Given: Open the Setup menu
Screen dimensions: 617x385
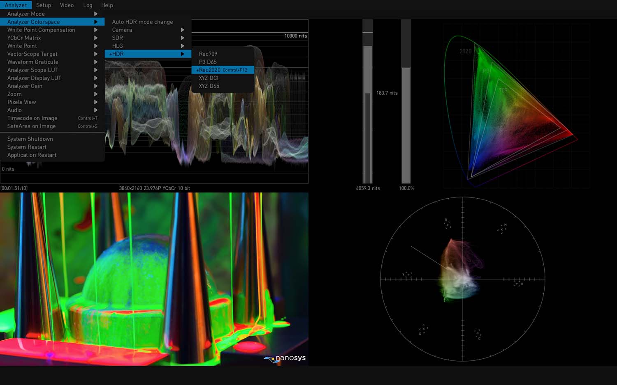Looking at the screenshot, I should point(43,5).
